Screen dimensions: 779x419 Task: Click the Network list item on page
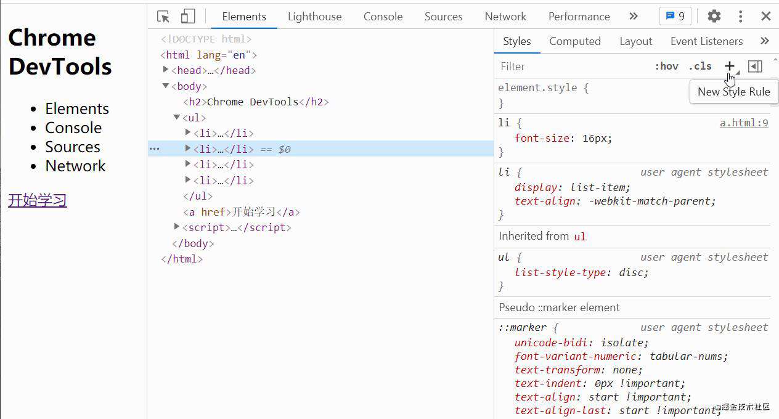coord(75,166)
